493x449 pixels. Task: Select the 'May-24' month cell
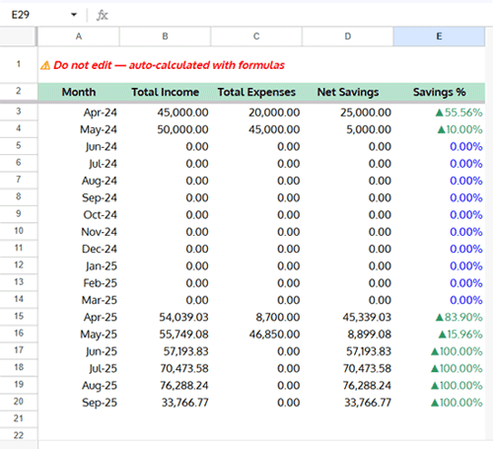click(x=79, y=129)
